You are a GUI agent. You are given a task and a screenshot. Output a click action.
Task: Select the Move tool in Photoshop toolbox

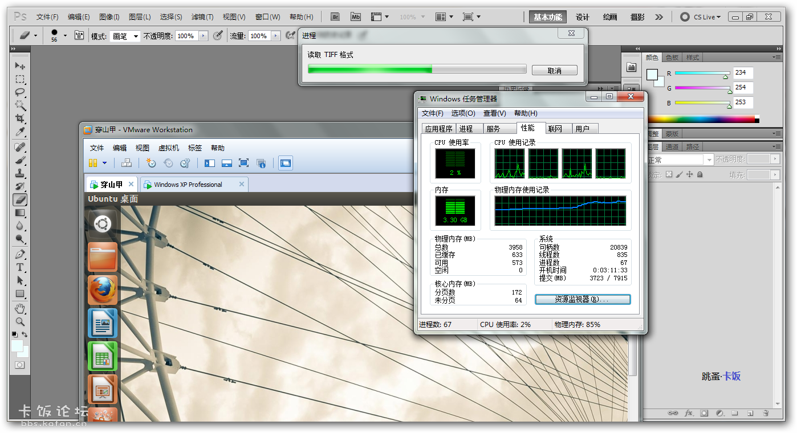[x=20, y=66]
